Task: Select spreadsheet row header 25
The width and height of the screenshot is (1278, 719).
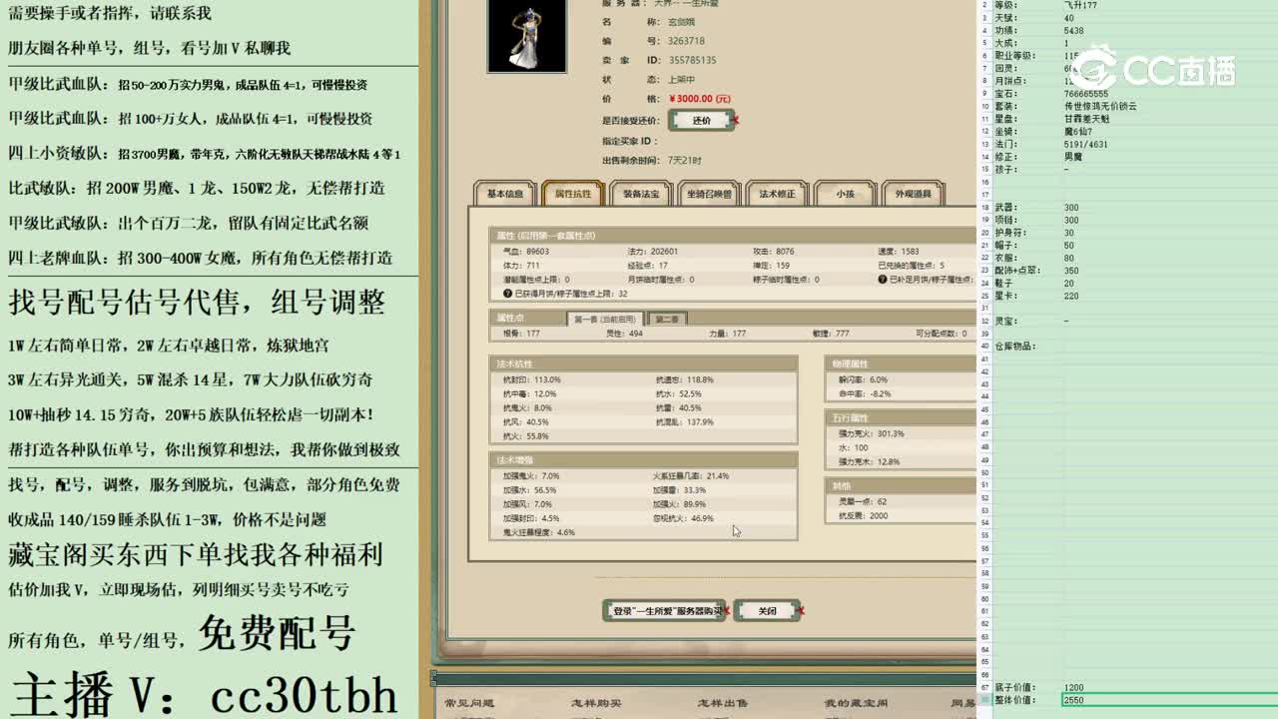Action: 984,296
